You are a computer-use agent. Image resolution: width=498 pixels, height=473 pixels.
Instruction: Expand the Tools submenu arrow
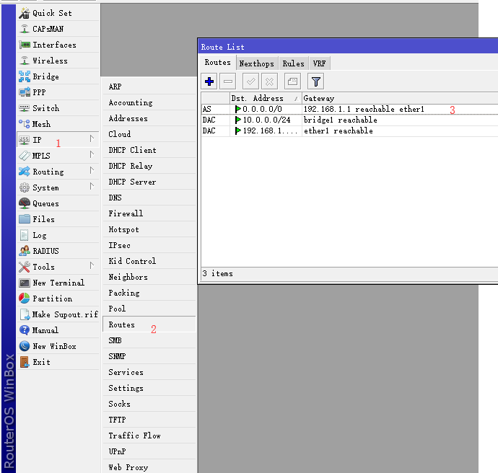(x=92, y=265)
